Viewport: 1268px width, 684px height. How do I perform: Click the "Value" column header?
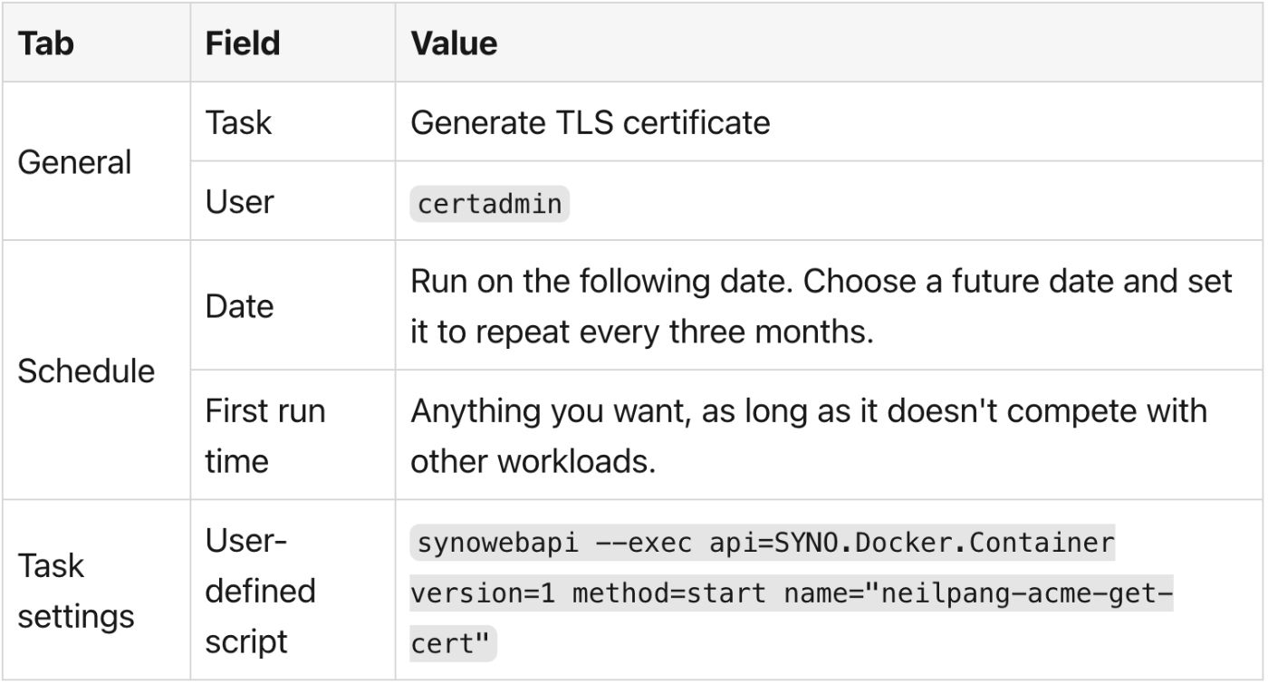[x=454, y=43]
